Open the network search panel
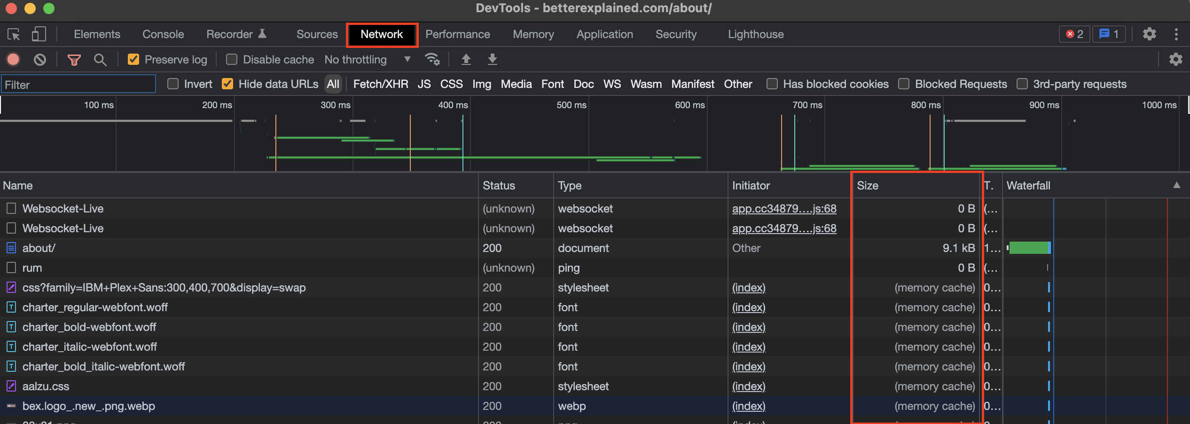 (x=100, y=60)
